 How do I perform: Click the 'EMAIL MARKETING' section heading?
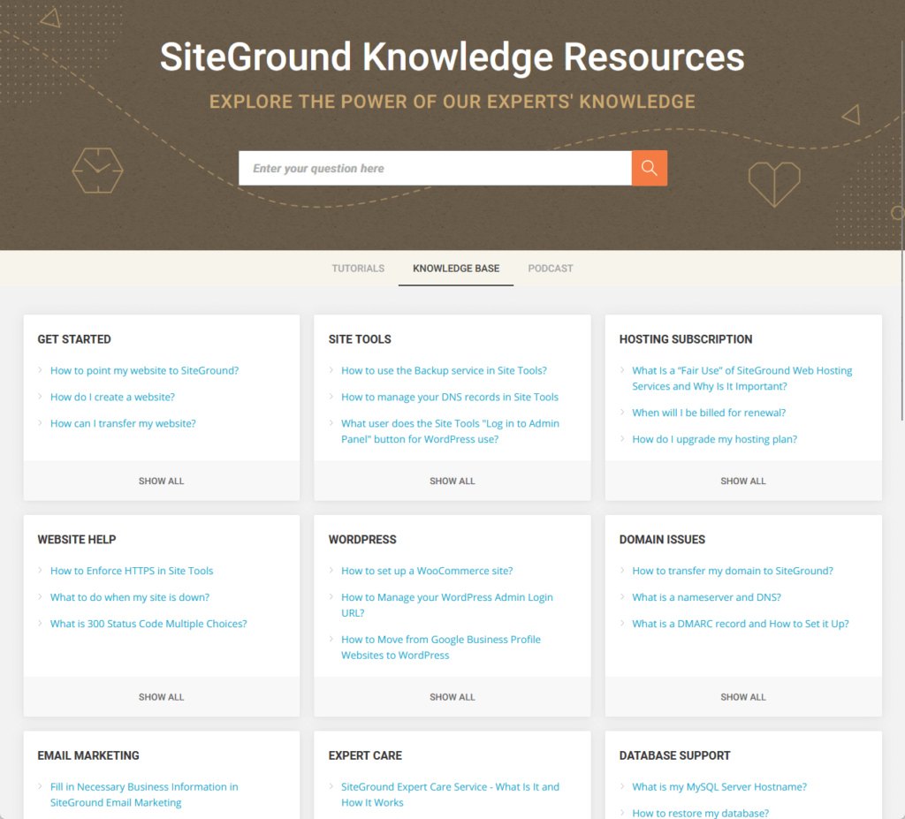tap(88, 755)
